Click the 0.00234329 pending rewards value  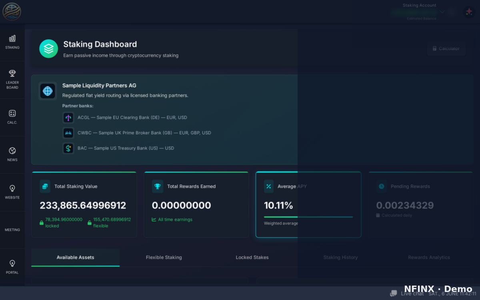click(405, 206)
